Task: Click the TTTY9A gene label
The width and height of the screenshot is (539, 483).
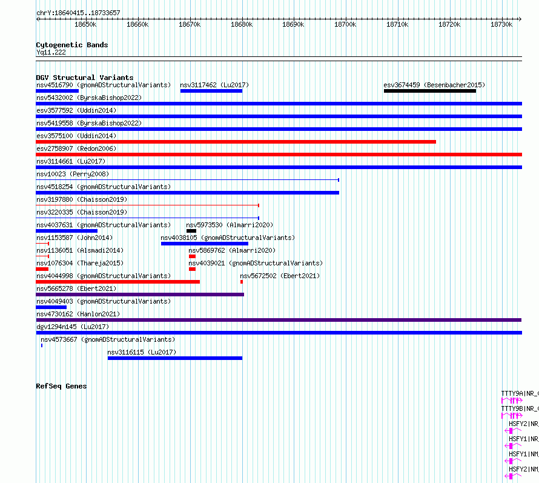Action: click(520, 393)
